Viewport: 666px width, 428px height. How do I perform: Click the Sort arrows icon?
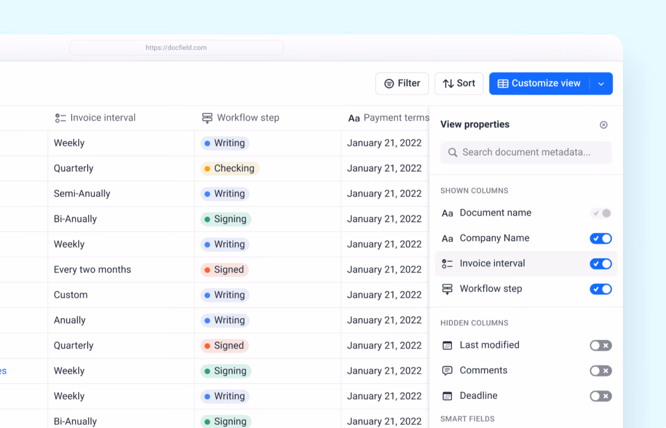click(448, 84)
